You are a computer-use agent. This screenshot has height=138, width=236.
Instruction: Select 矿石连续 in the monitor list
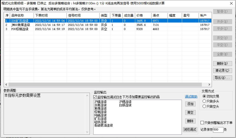point(101,119)
